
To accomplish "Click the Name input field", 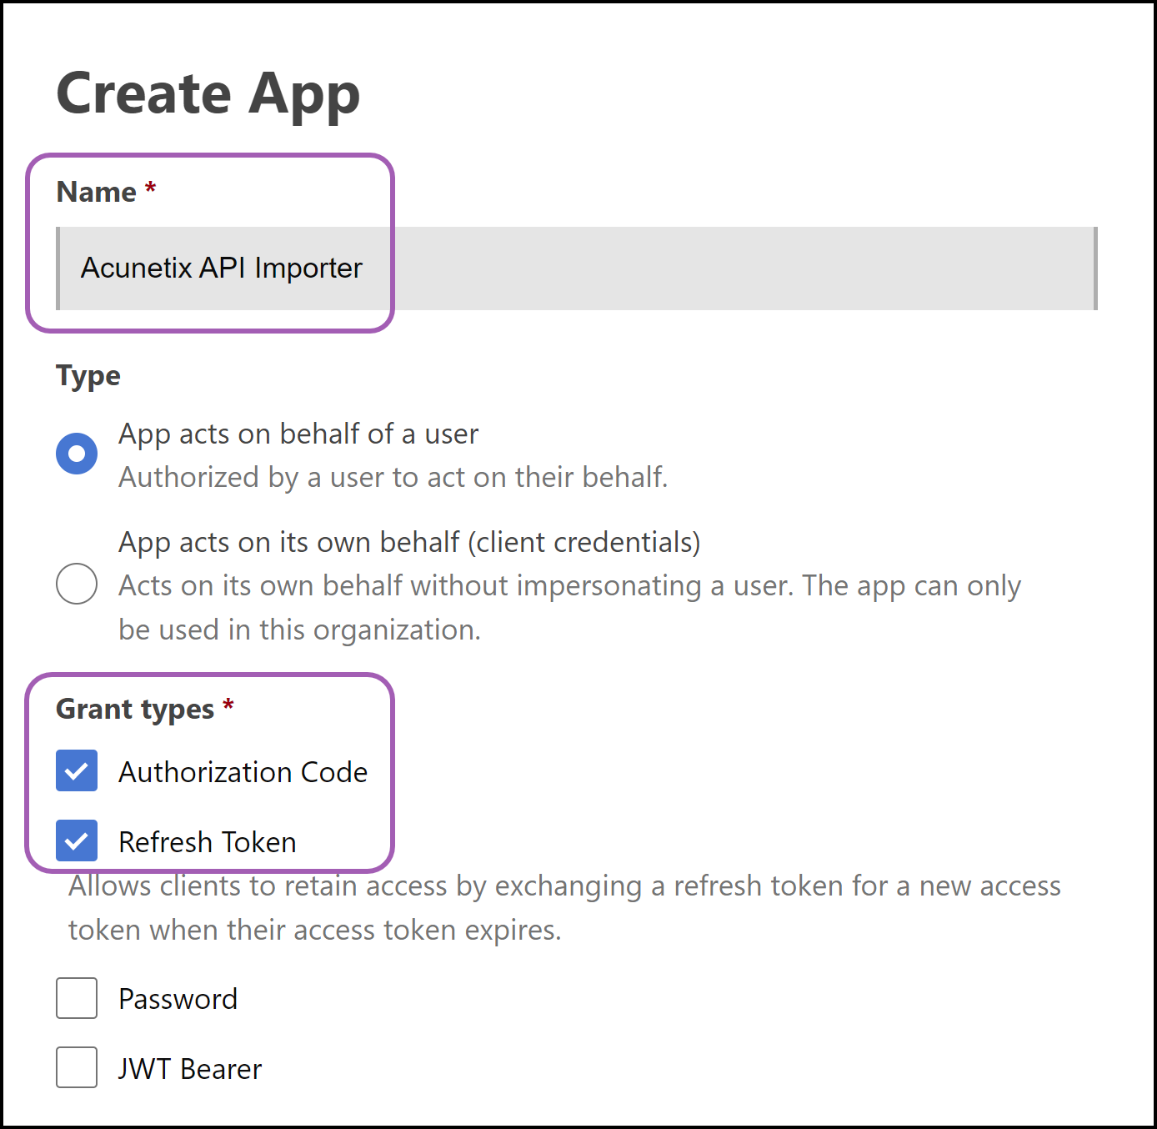I will click(x=577, y=268).
